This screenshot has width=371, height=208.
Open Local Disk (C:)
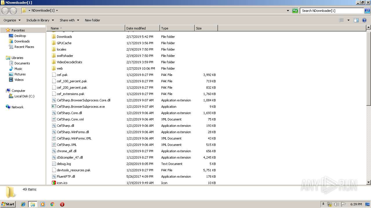[x=24, y=96]
